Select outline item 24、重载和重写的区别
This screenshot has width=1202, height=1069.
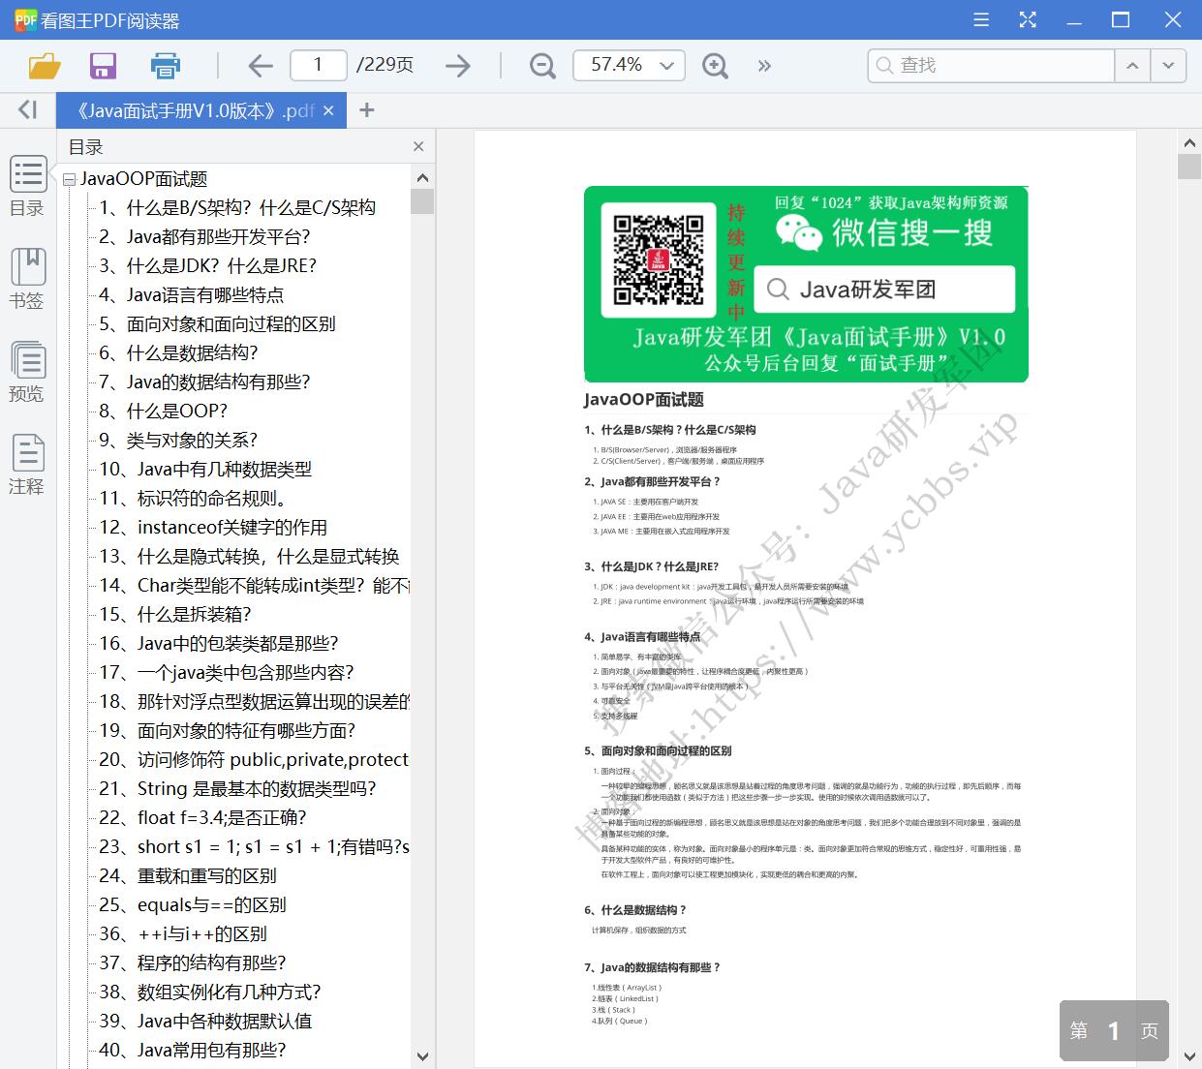(188, 875)
